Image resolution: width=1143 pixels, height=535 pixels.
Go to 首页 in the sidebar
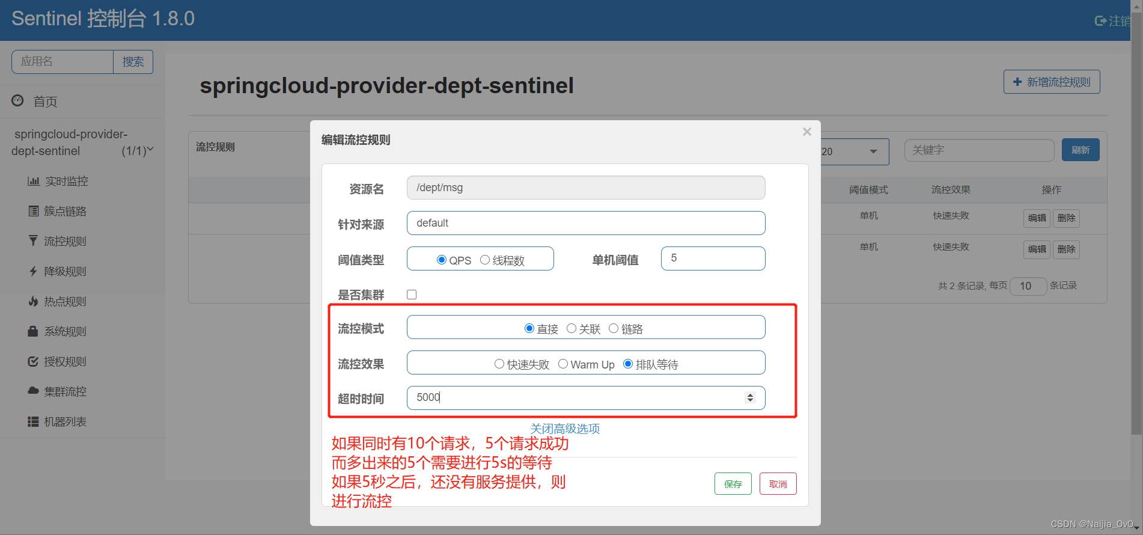click(x=45, y=102)
